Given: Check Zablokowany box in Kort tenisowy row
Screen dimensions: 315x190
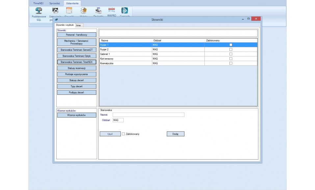Looking at the screenshot, I should tap(231, 59).
